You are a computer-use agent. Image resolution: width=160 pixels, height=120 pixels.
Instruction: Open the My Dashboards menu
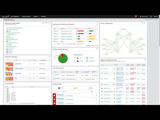15,16
